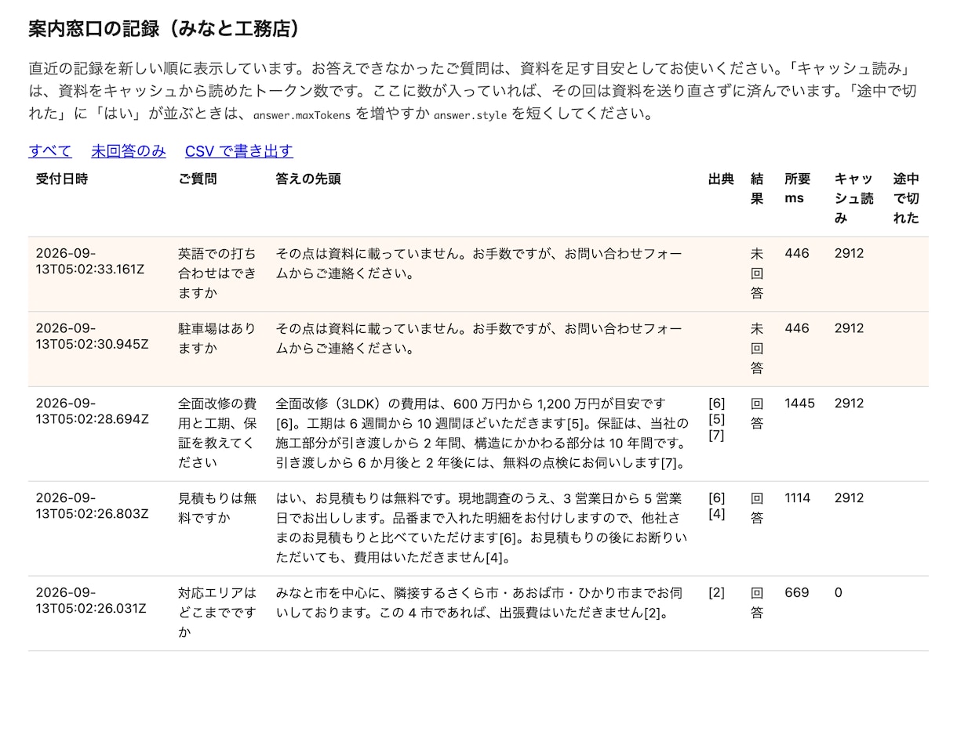
Task: Click the cache value 0 in the 対応エリア row
Action: (x=839, y=592)
